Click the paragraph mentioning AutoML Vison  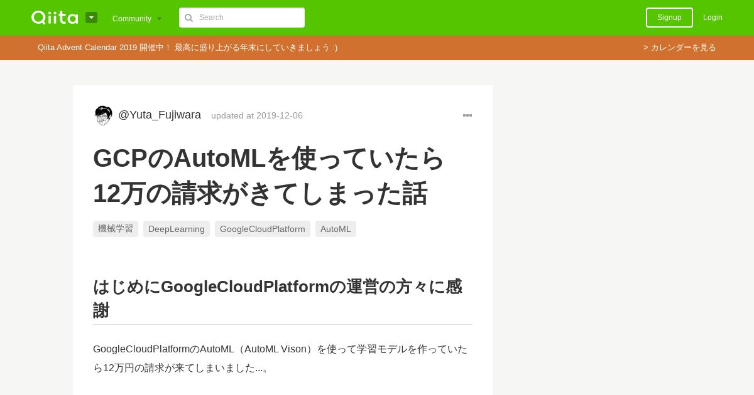280,358
